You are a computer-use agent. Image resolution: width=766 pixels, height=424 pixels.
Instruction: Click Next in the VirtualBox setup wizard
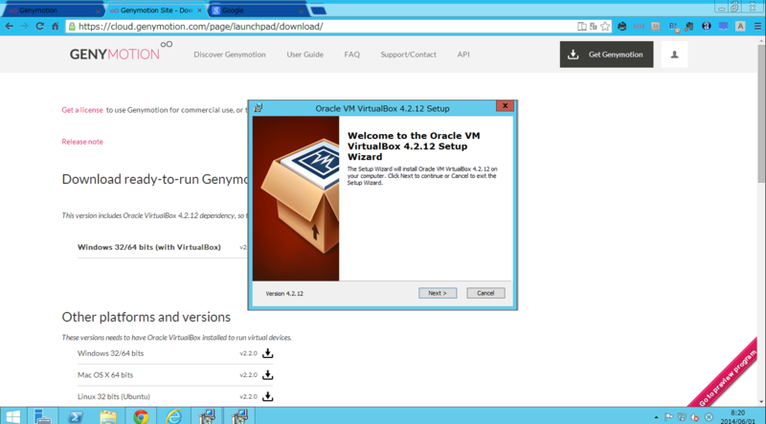pyautogui.click(x=438, y=293)
